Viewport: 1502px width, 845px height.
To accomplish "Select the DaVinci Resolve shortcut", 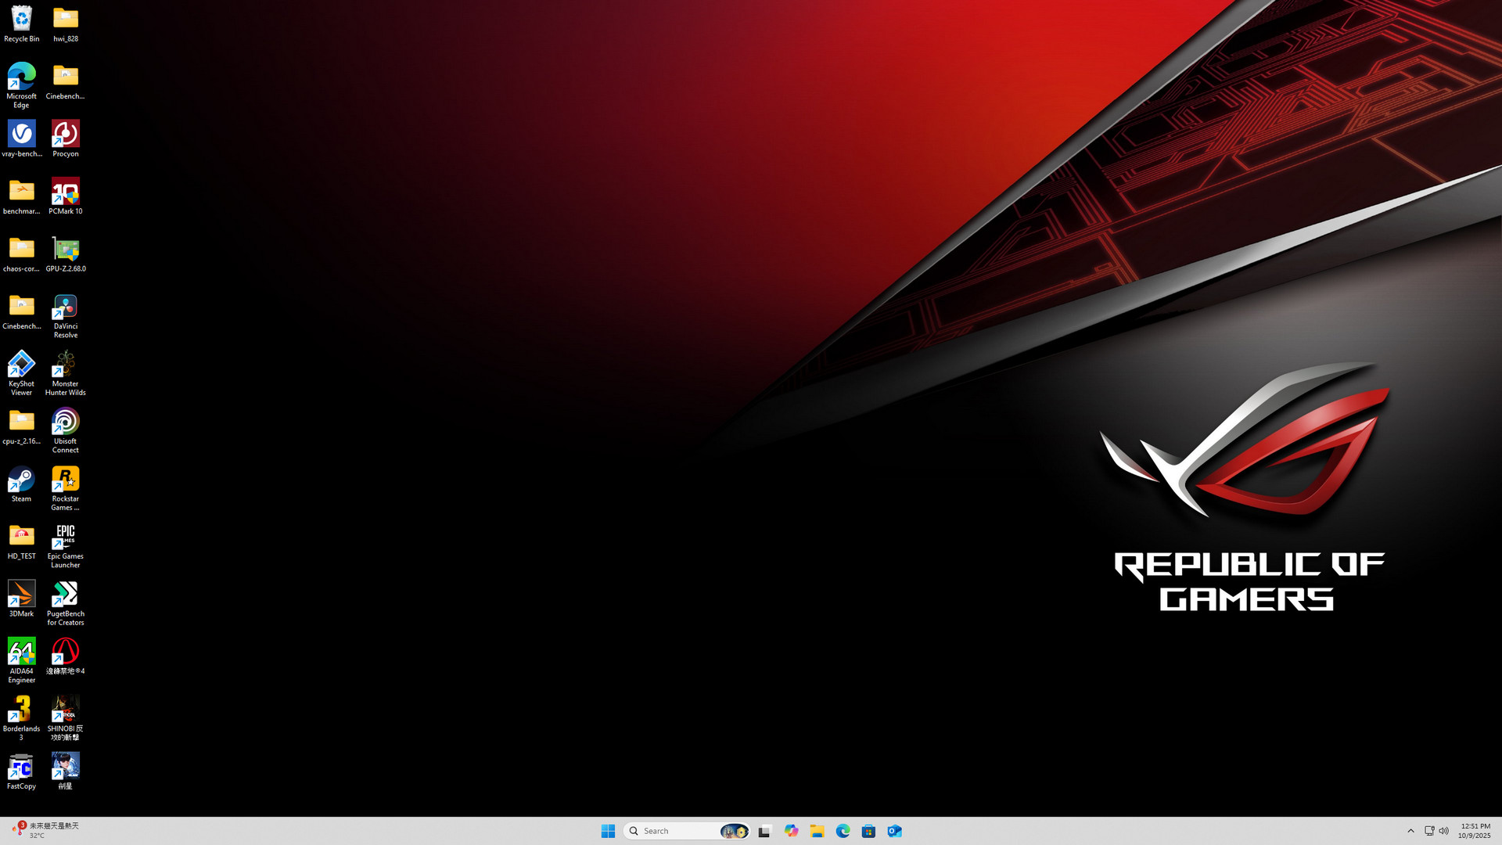I will click(x=66, y=307).
